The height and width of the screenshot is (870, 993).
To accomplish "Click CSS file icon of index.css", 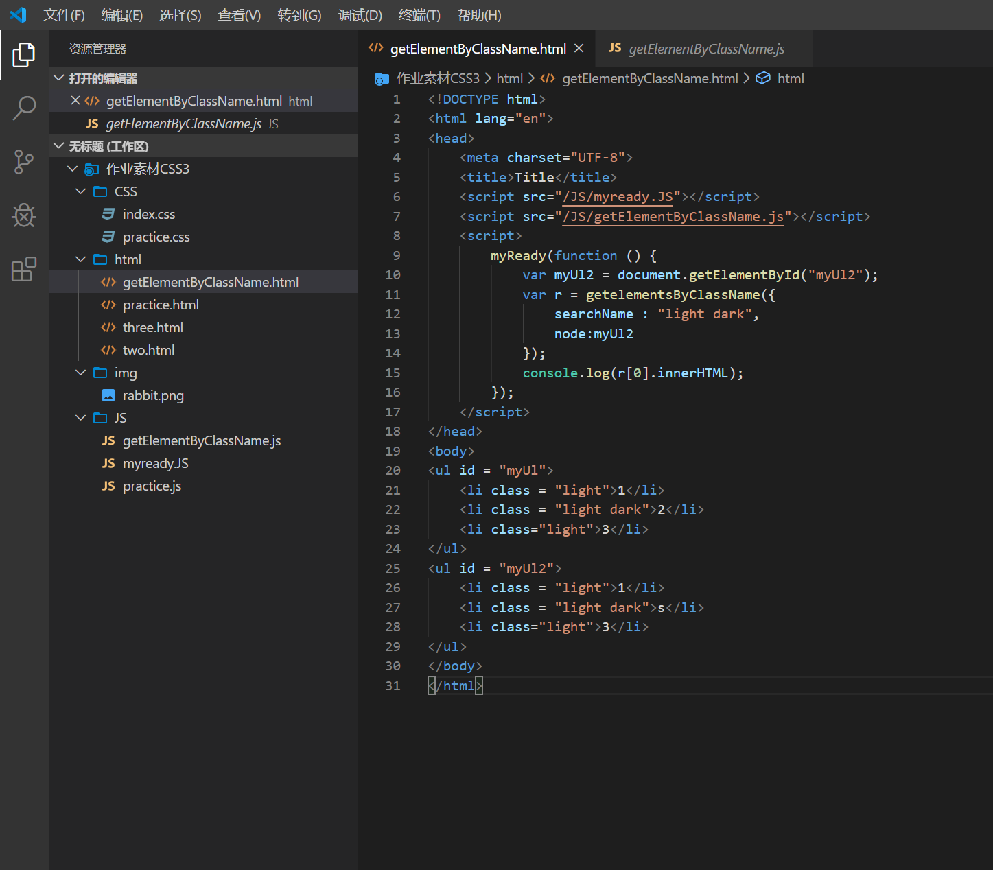I will 108,214.
